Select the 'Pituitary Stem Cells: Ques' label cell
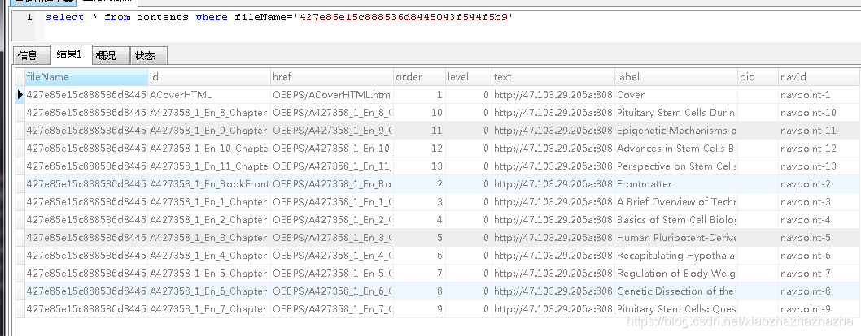Screen dimensions: 861x336 point(676,308)
